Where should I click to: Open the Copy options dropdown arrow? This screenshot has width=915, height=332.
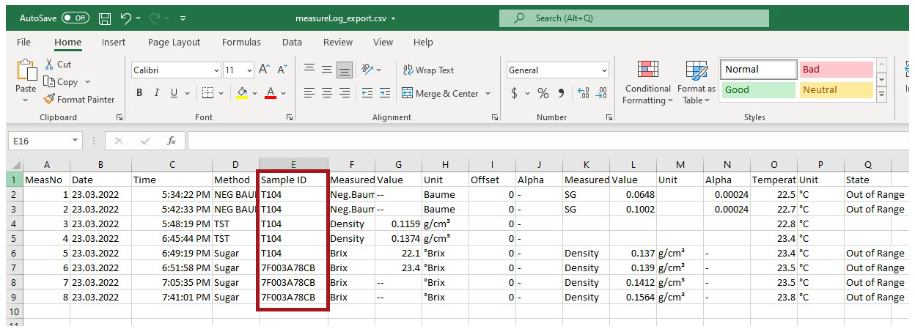point(88,82)
